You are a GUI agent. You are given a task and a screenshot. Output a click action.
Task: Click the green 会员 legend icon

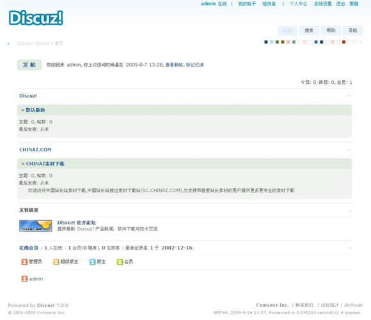120,262
